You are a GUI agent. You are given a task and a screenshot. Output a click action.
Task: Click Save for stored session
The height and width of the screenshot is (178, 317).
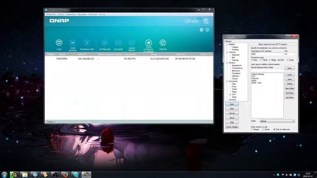[x=289, y=79]
